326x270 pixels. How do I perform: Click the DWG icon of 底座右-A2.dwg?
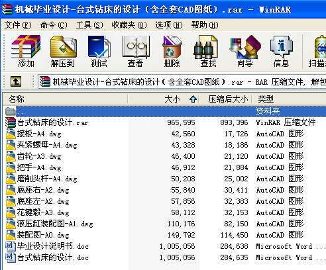pos(11,190)
